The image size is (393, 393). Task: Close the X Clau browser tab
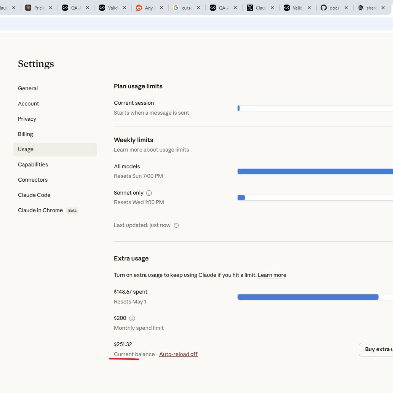click(x=272, y=8)
